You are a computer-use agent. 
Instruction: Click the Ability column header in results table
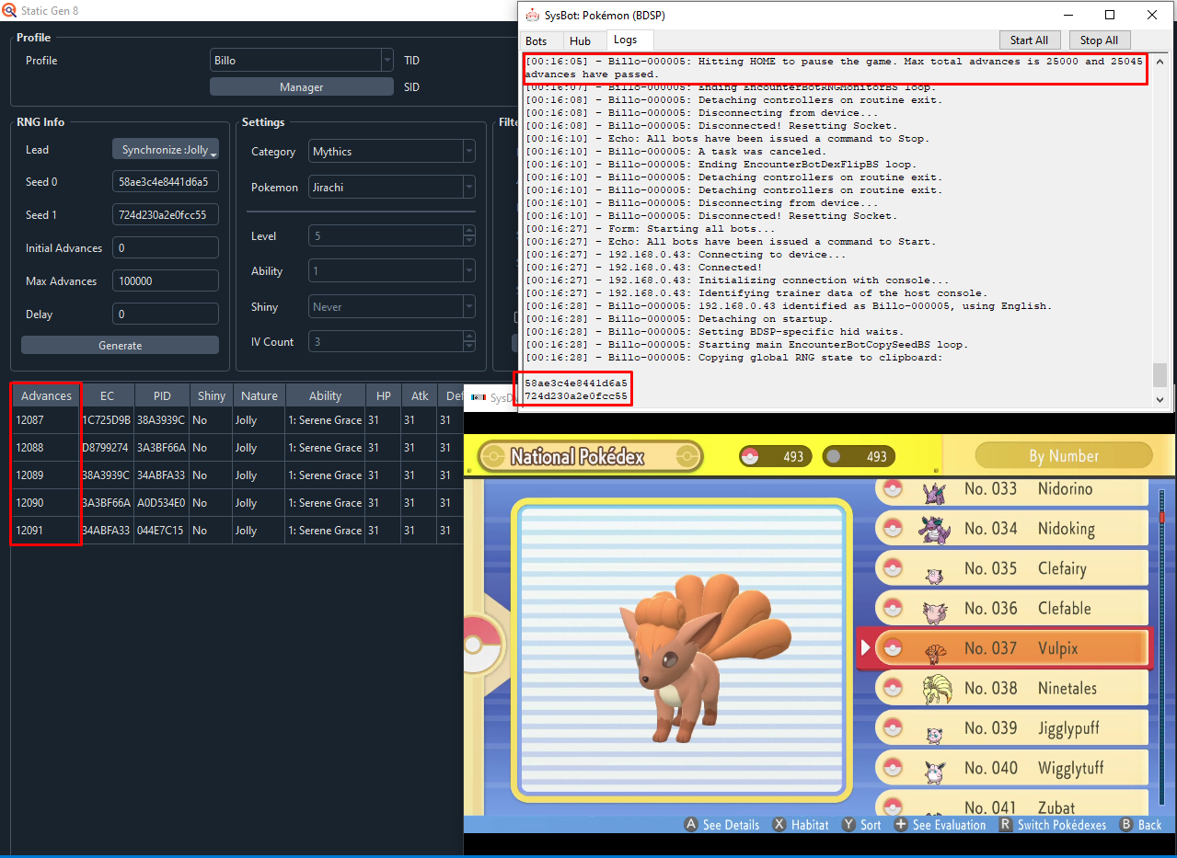(325, 395)
